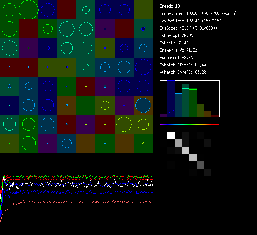Click the AvMatch (pref) statistic
The width and height of the screenshot is (257, 235).
point(183,72)
